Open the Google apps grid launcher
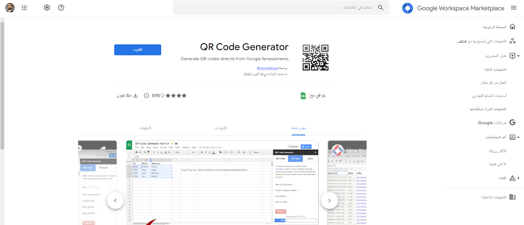The height and width of the screenshot is (225, 524). coord(24,8)
